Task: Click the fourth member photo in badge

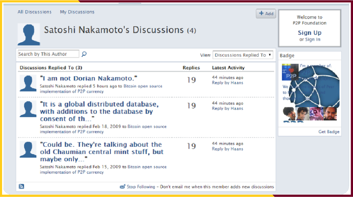Action: (330, 114)
